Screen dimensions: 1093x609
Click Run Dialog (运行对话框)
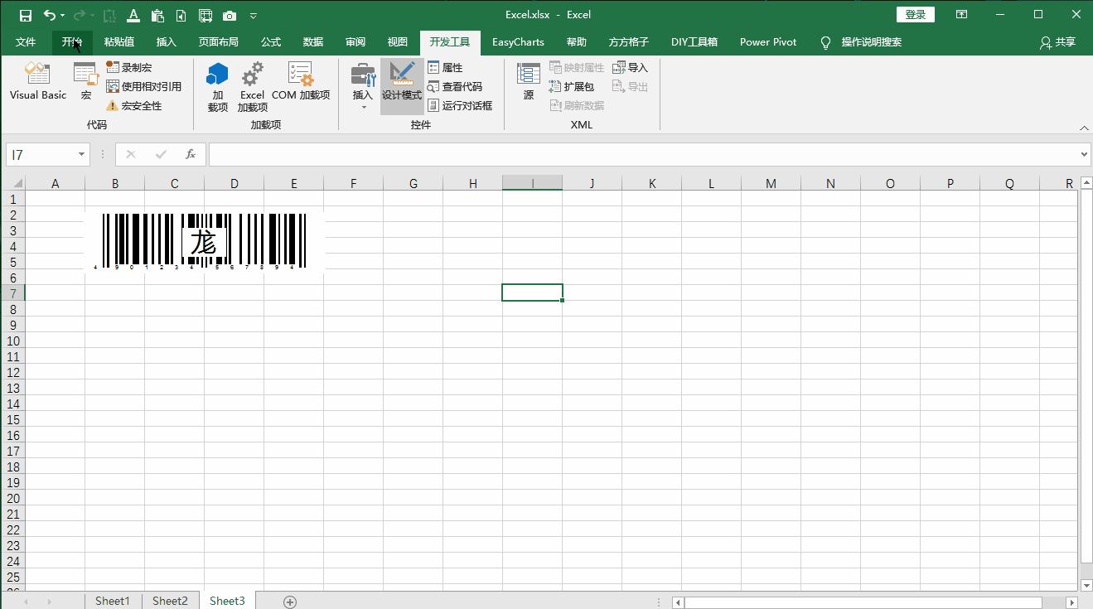(461, 106)
